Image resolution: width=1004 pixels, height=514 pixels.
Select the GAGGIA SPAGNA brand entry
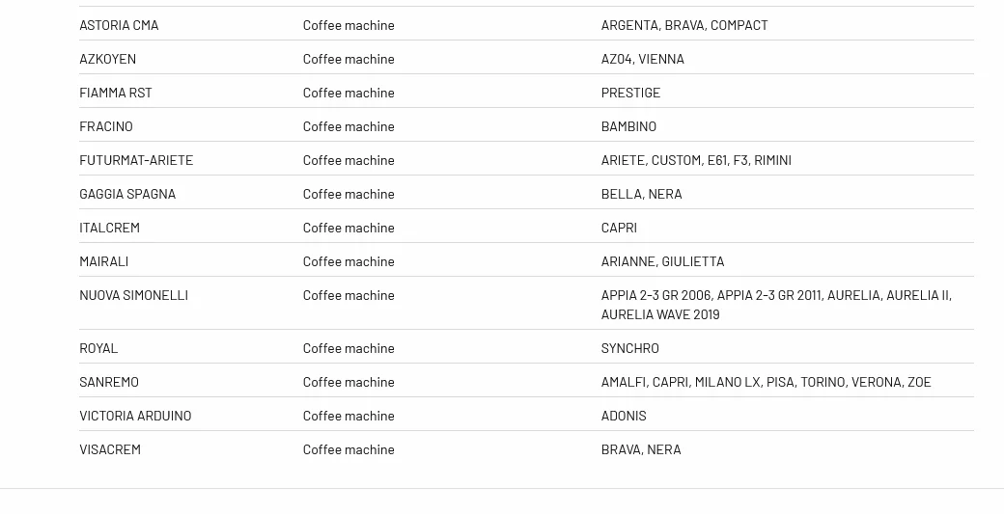(127, 194)
